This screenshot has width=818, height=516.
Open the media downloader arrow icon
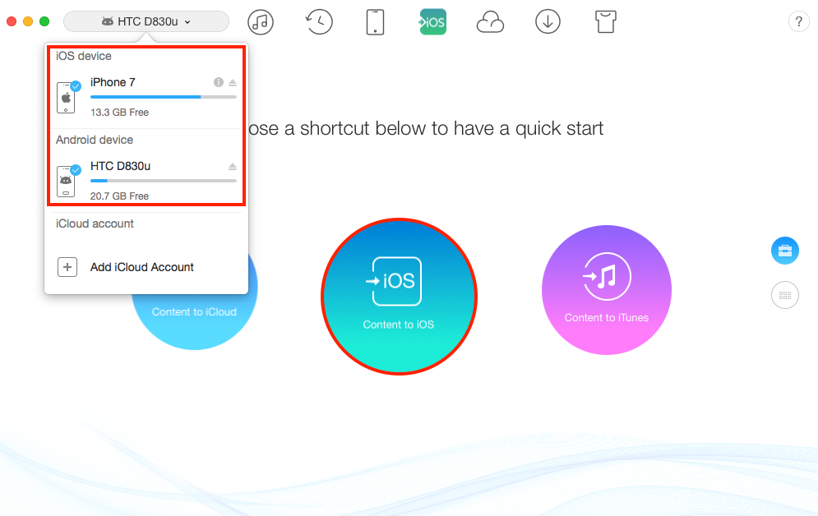click(548, 22)
